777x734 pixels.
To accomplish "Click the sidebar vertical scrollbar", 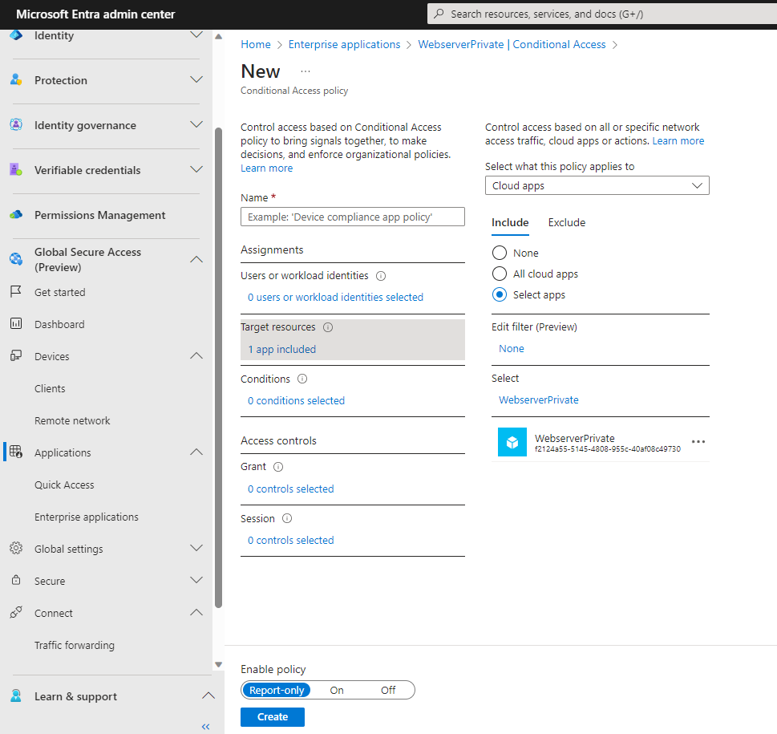I will coord(218,361).
